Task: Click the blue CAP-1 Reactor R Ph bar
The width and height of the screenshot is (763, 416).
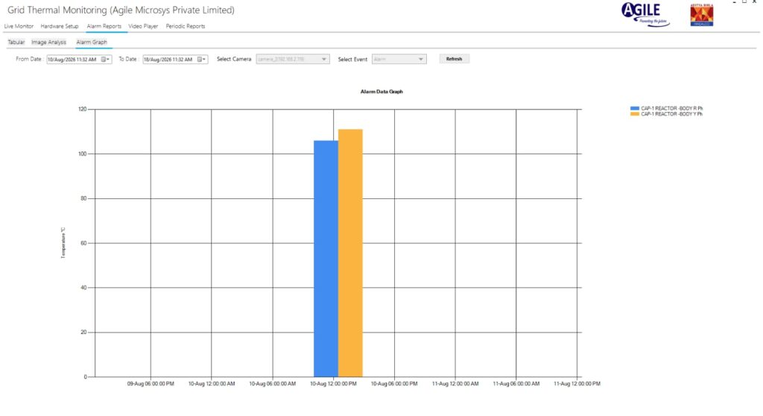Action: coord(326,259)
